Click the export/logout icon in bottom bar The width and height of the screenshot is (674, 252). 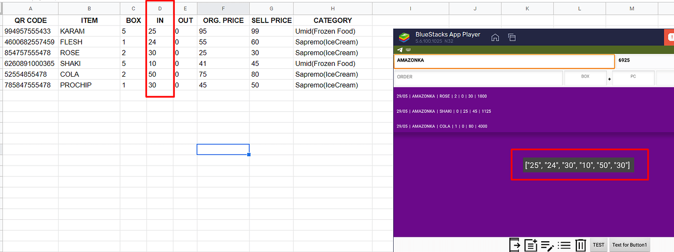515,245
